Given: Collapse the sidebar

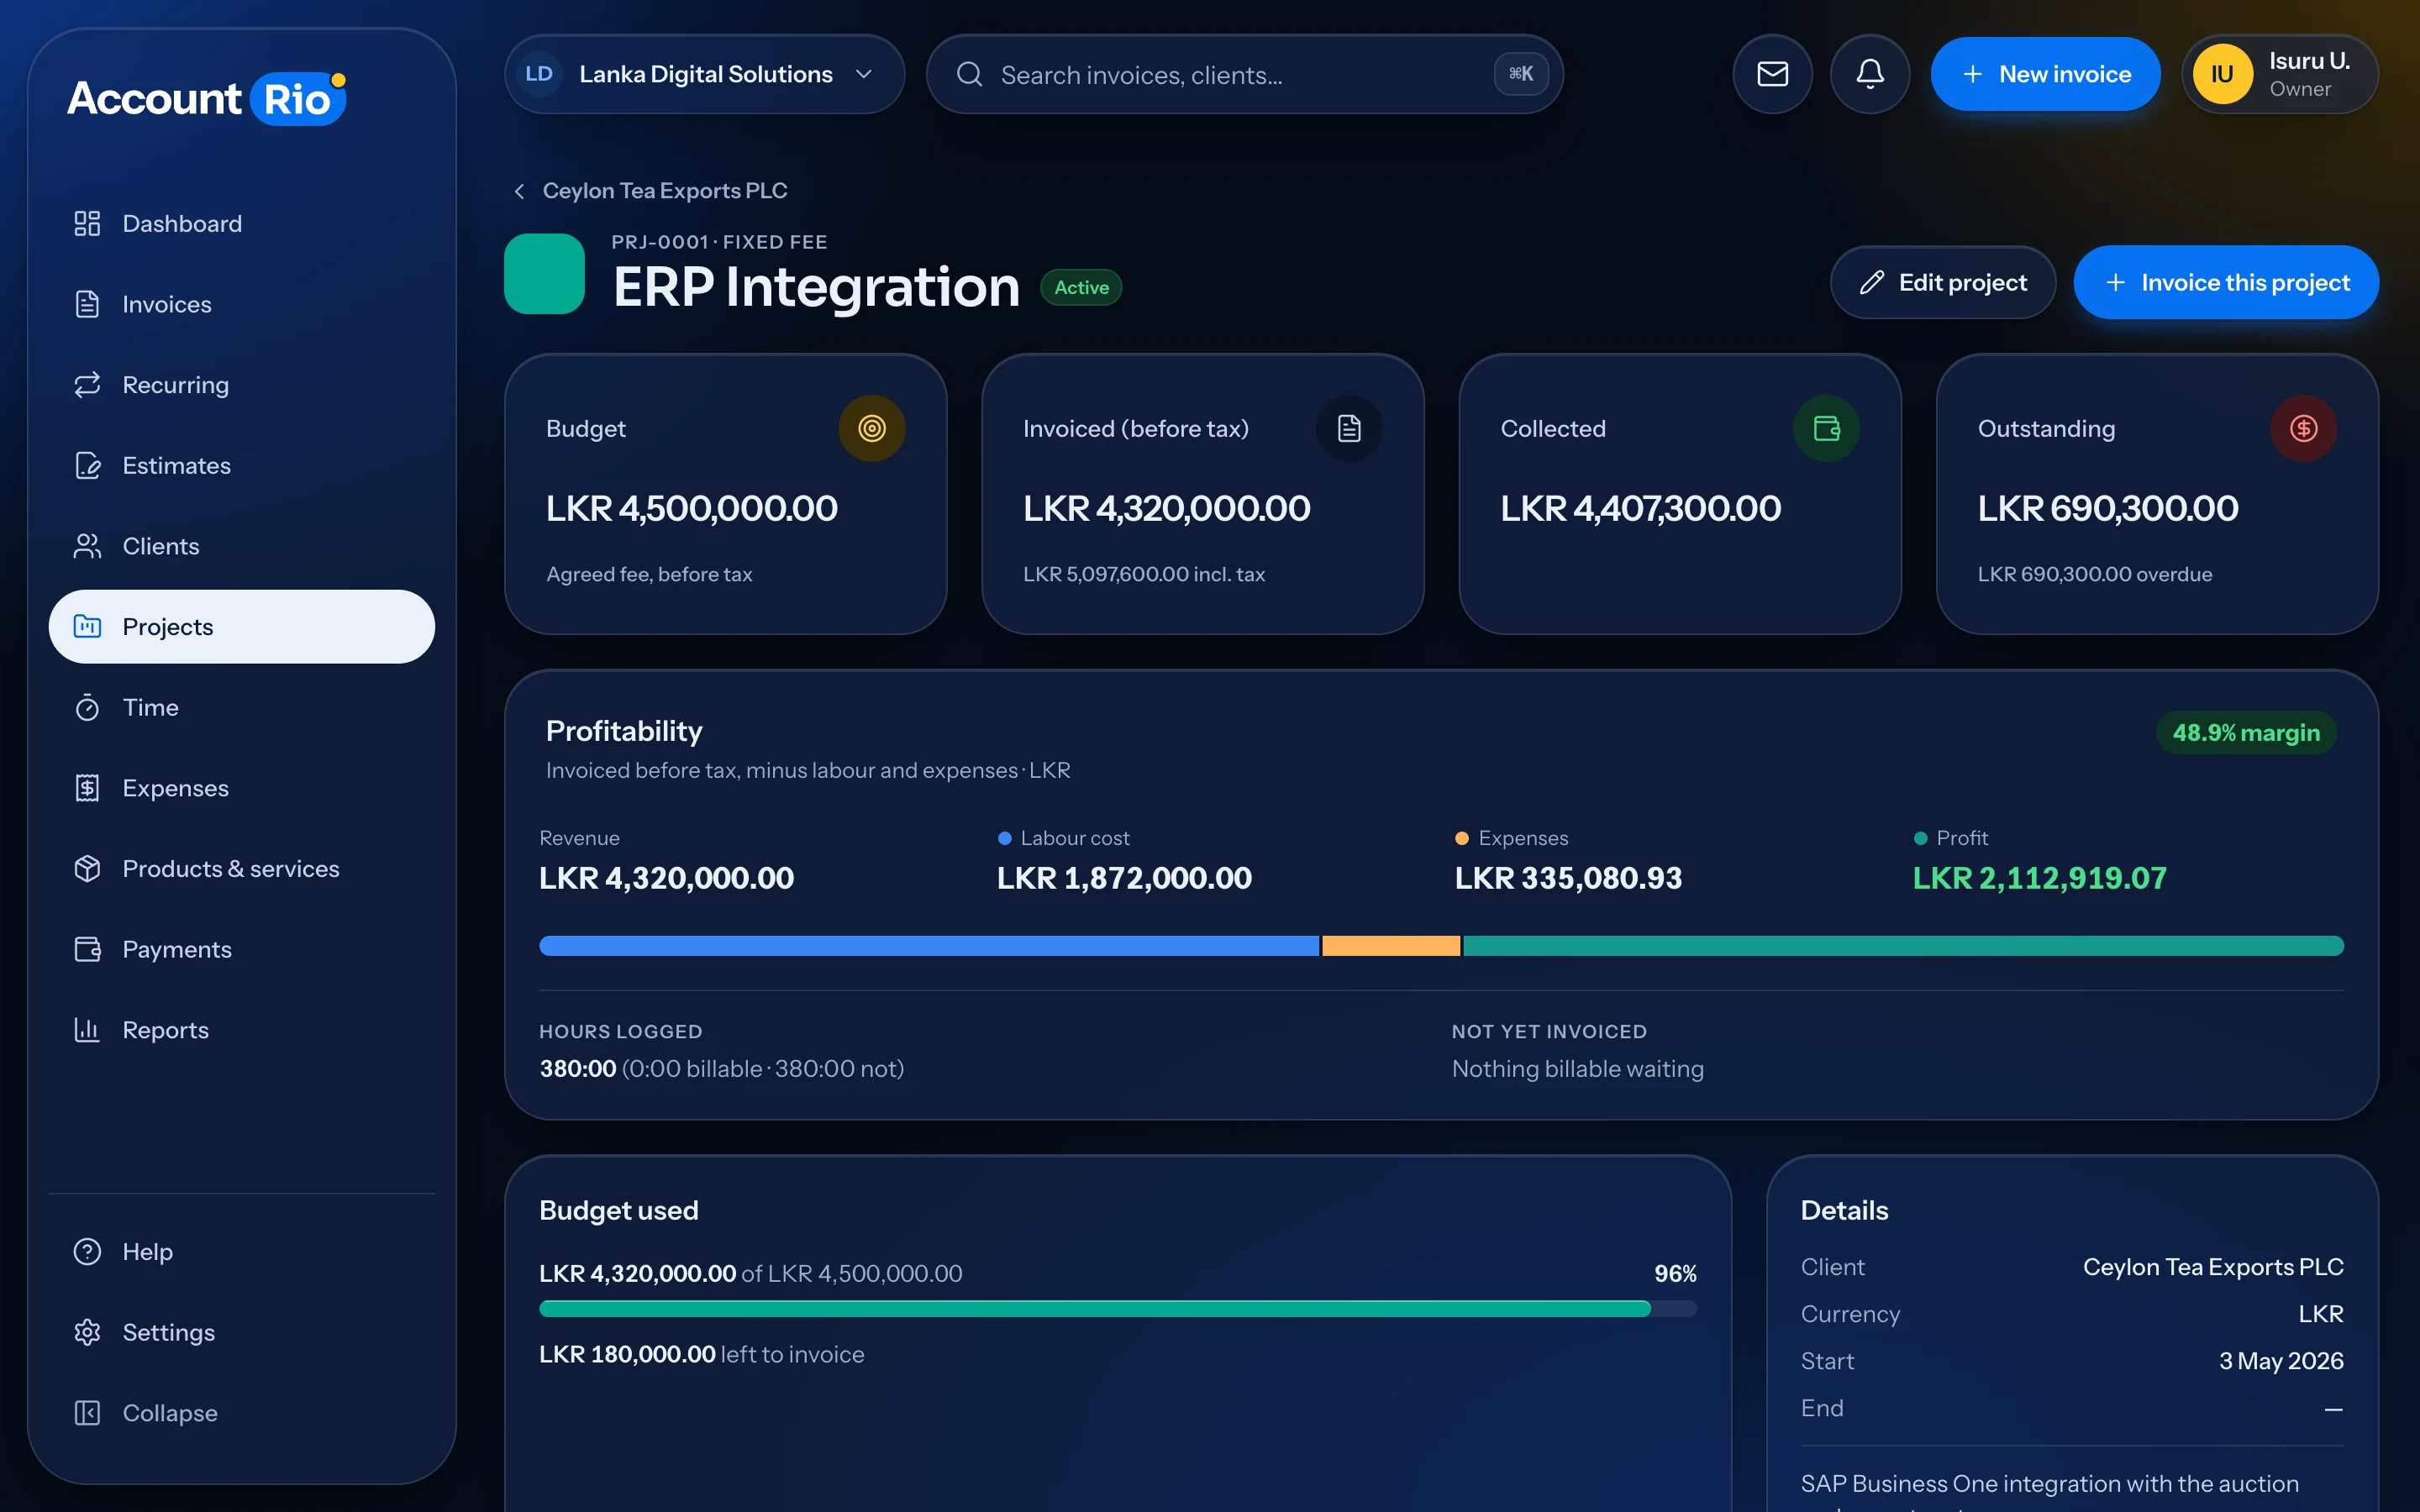Looking at the screenshot, I should tap(242, 1412).
